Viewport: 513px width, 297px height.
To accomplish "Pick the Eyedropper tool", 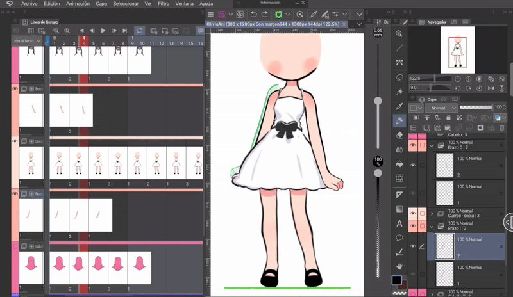I will click(399, 106).
